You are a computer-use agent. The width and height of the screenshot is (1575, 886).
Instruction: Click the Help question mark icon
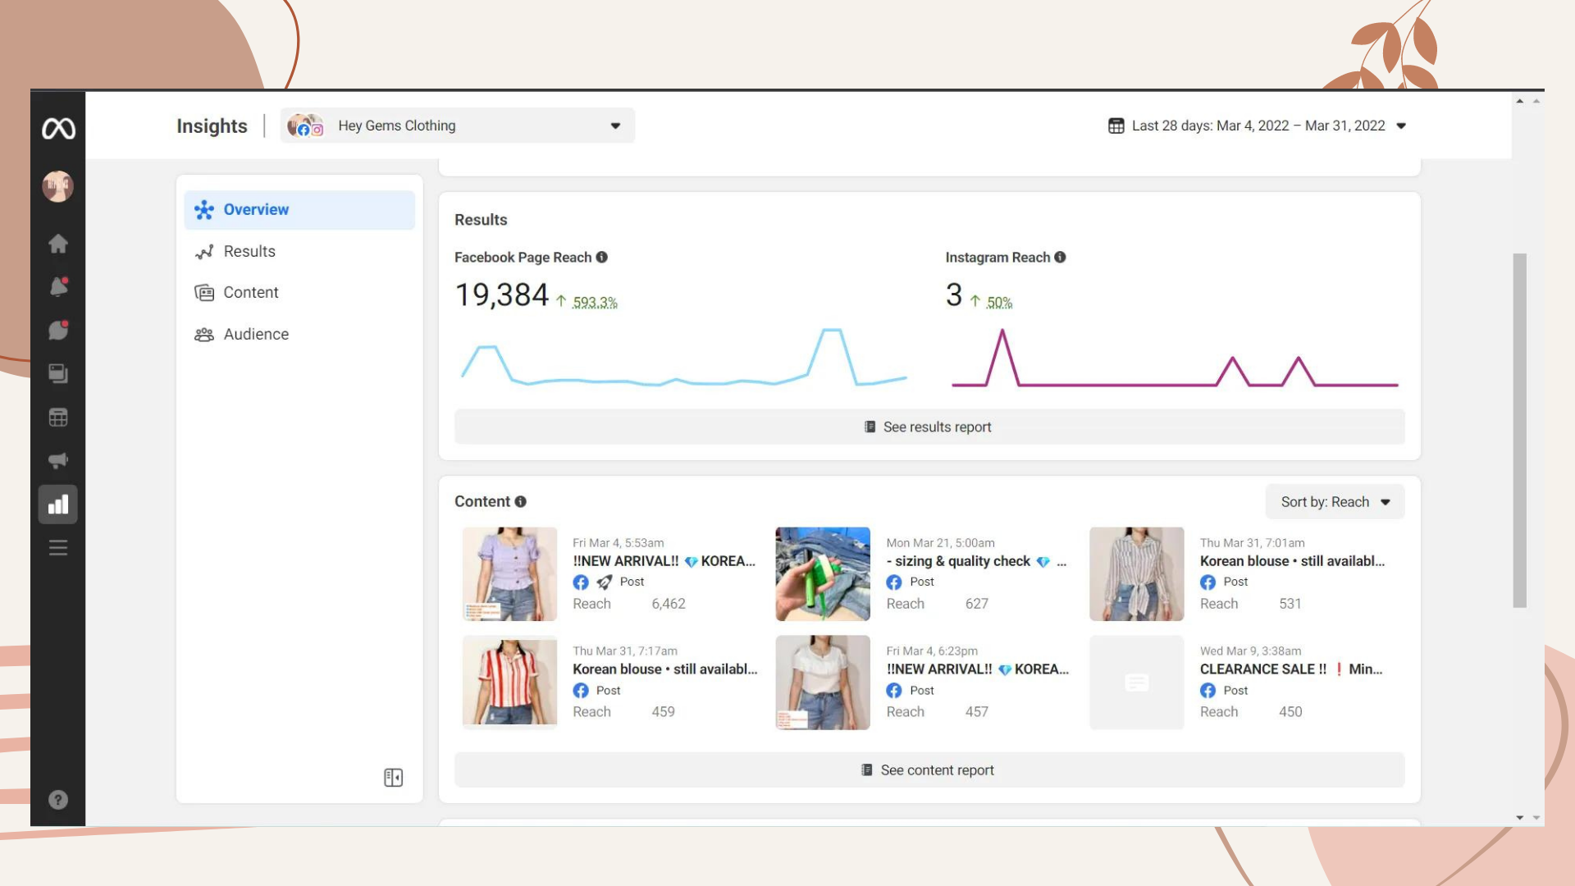[58, 800]
